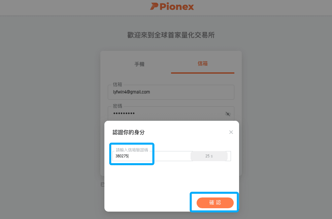Focus the email field containing lyfwin4@gmail.com

click(x=171, y=92)
